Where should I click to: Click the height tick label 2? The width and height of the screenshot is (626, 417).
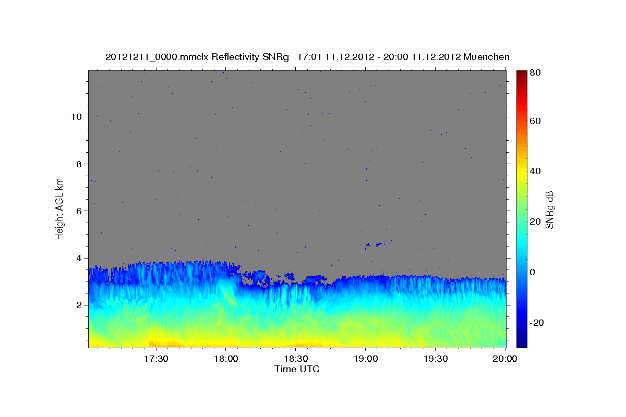pyautogui.click(x=78, y=305)
